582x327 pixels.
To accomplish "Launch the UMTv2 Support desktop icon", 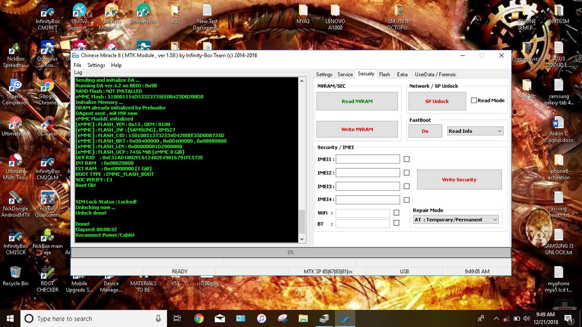I will coord(80,17).
